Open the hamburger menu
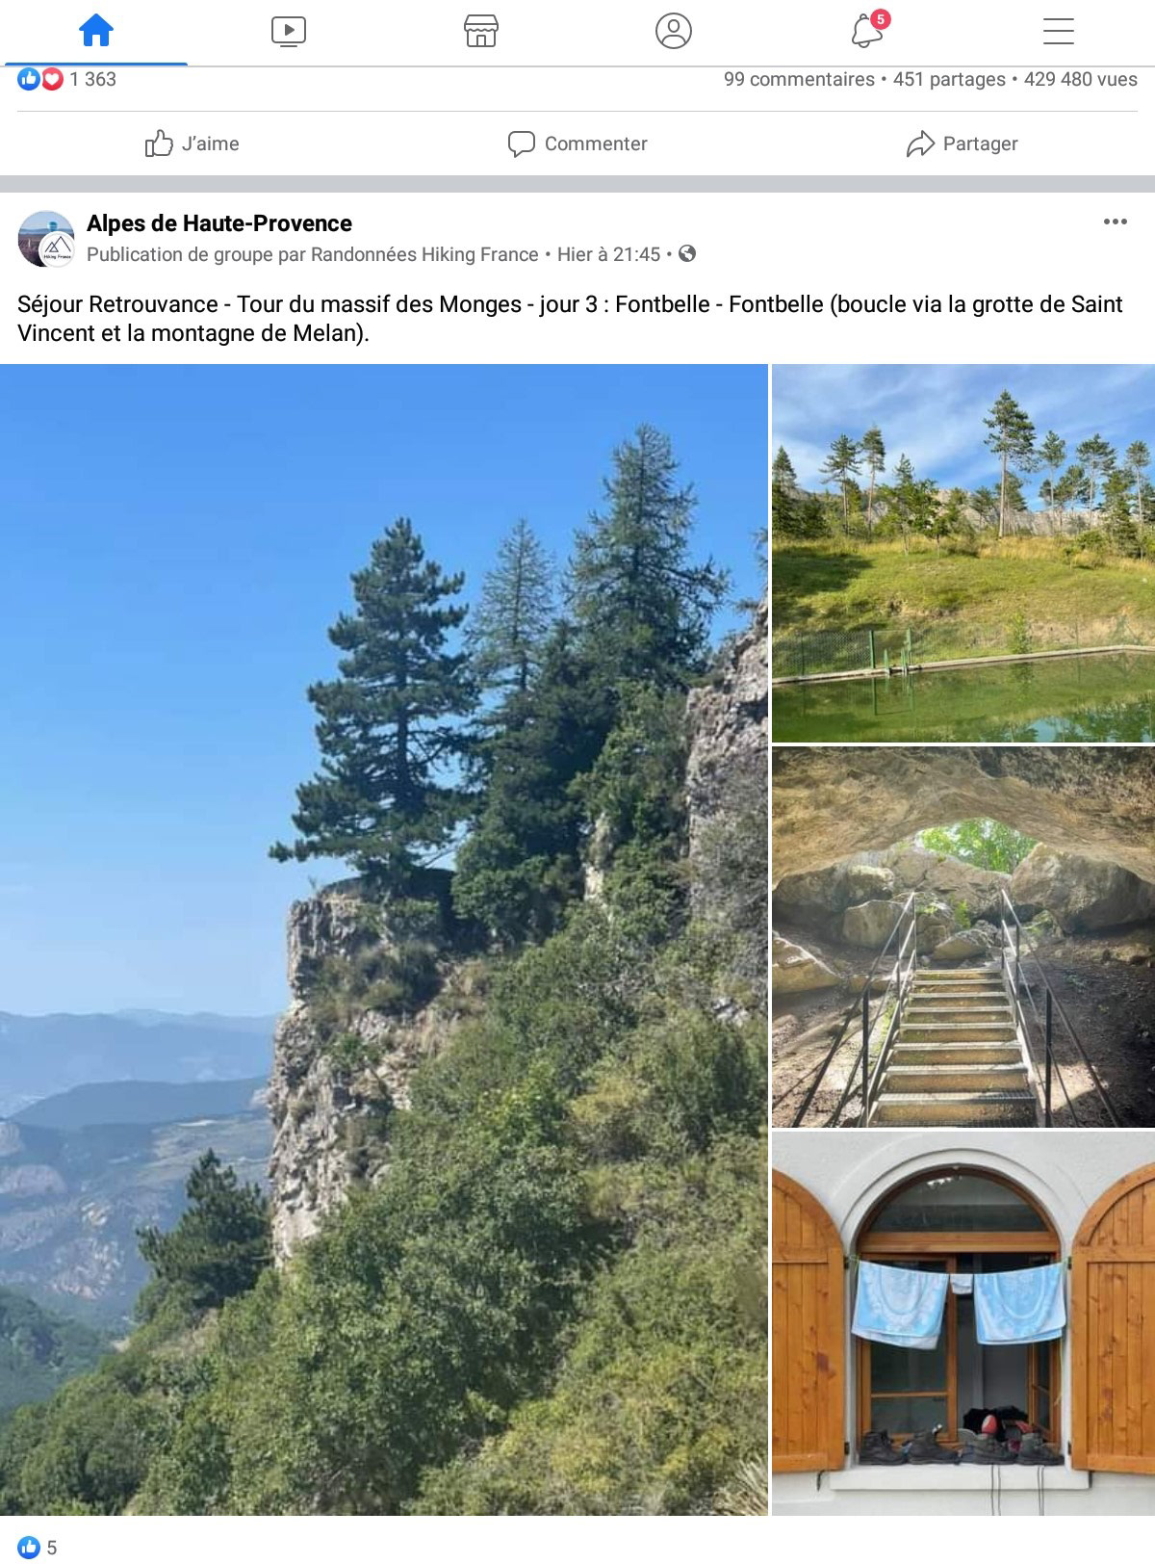The image size is (1155, 1564). click(x=1058, y=31)
